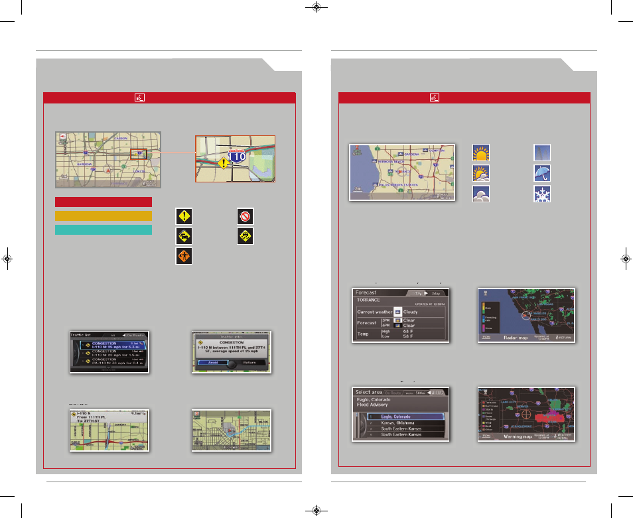Select the 1day tab in Forecast

coord(417,293)
